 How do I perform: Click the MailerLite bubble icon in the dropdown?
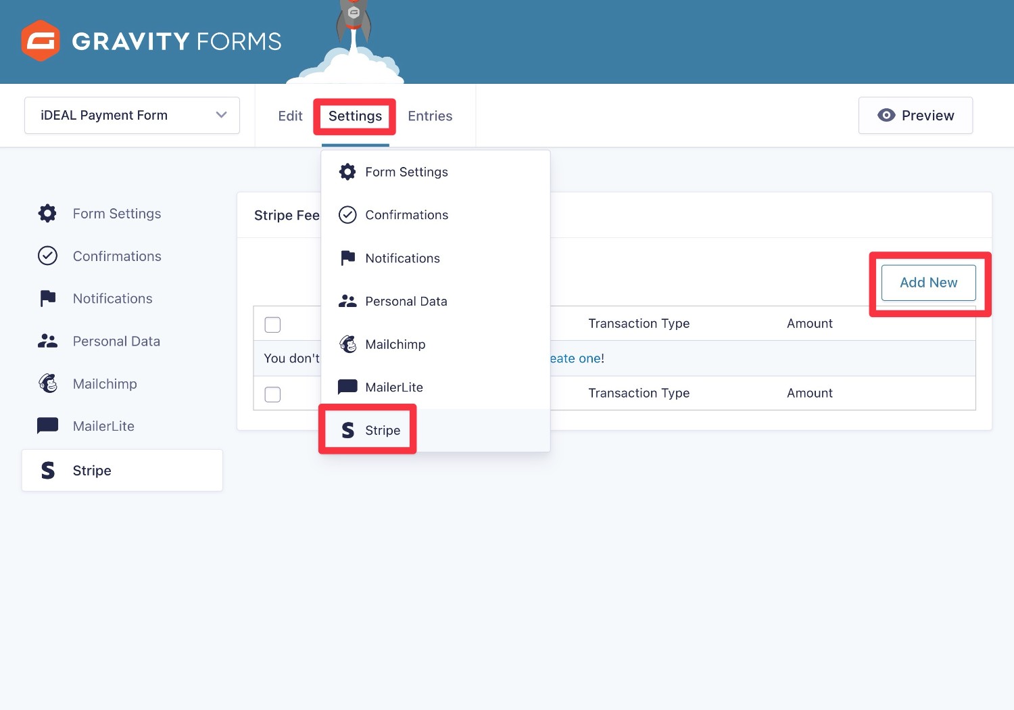[x=347, y=387]
